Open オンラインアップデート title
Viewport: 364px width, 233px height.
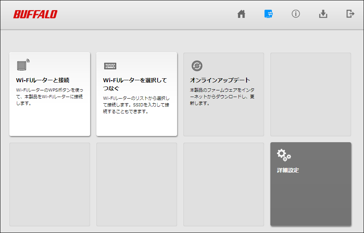(220, 80)
